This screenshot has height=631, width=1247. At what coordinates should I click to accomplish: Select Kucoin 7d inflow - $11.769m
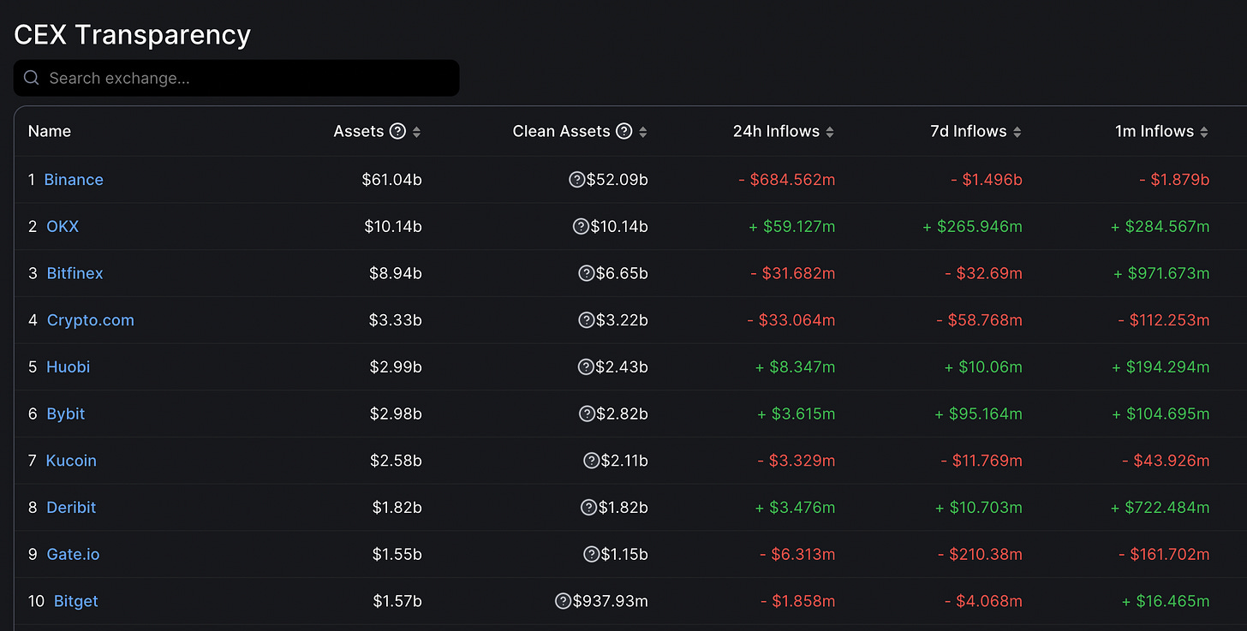(x=981, y=461)
